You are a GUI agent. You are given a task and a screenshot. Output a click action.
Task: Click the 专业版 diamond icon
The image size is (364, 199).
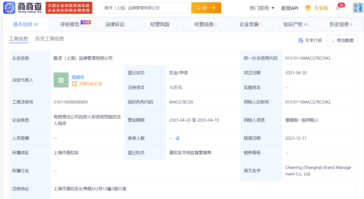tap(308, 8)
